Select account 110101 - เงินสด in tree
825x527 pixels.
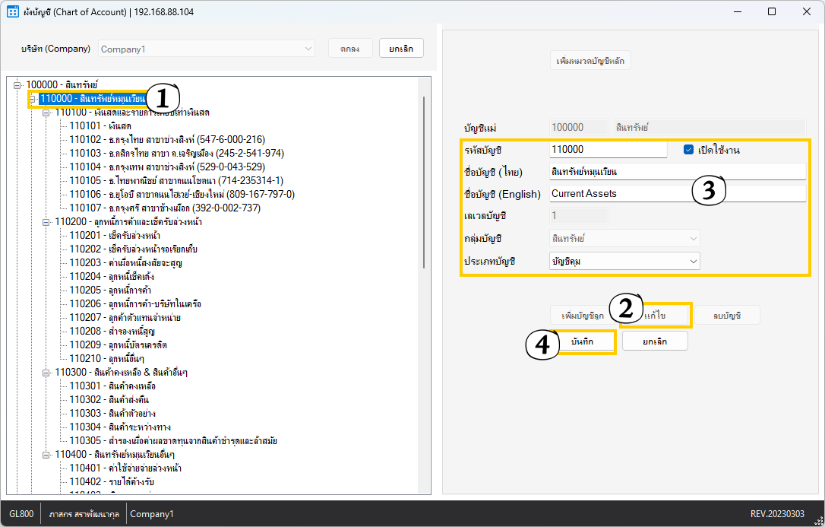click(100, 126)
